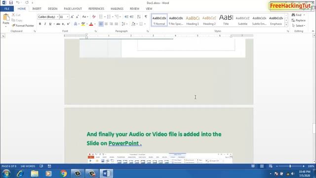Image resolution: width=316 pixels, height=178 pixels.
Task: Activate Format Painter
Action: (x=23, y=26)
